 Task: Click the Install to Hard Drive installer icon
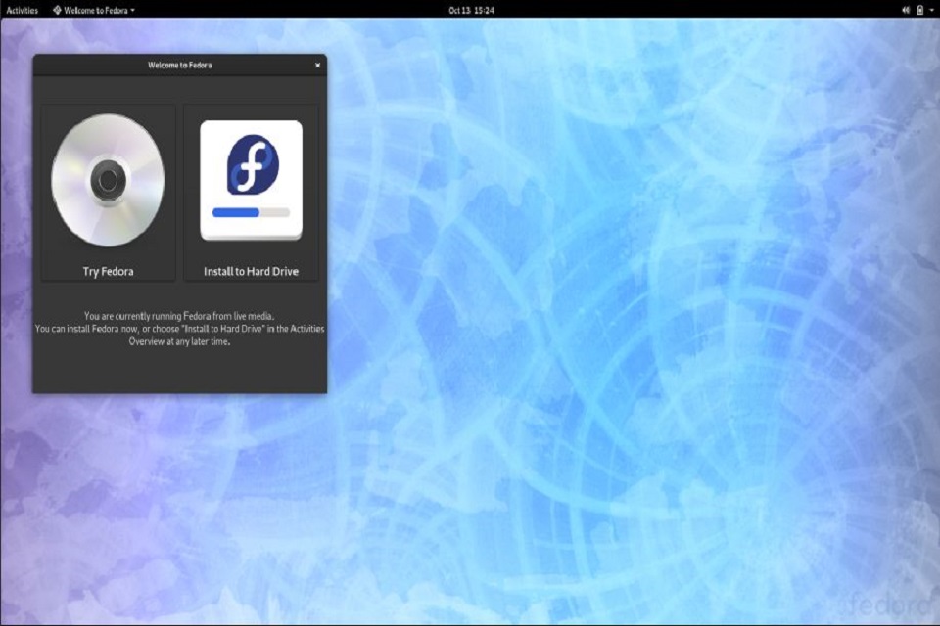pos(251,178)
